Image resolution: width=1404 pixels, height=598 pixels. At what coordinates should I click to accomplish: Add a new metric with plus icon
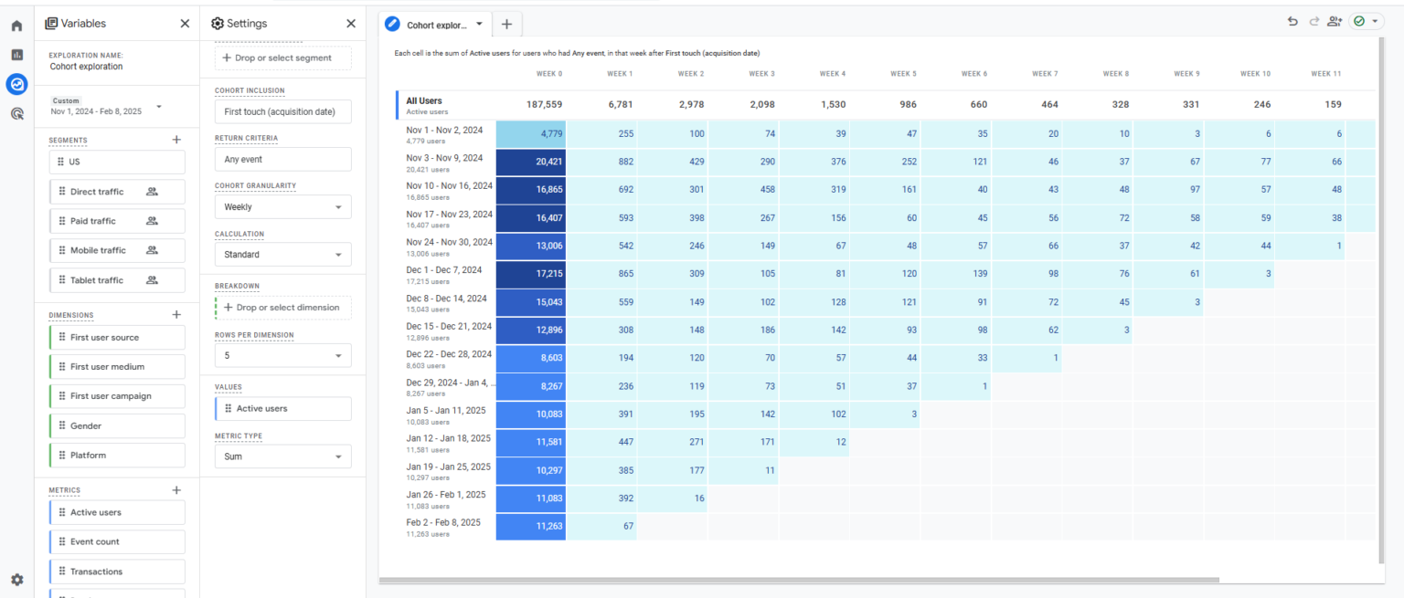[x=176, y=490]
